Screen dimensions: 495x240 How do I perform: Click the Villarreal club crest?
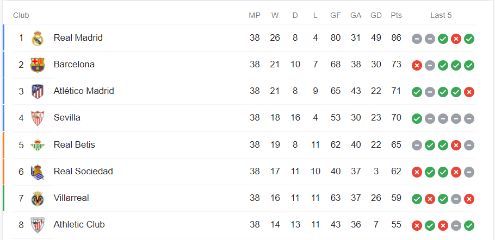pyautogui.click(x=38, y=198)
